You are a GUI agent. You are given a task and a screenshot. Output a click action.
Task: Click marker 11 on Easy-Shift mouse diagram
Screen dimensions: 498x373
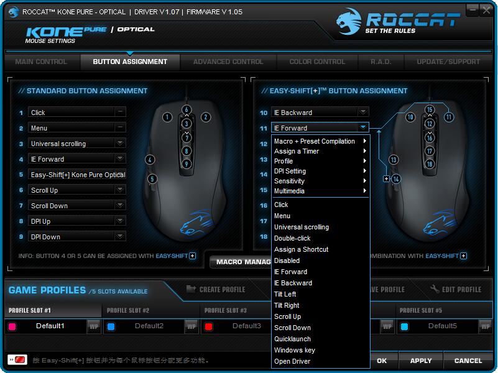click(x=449, y=117)
